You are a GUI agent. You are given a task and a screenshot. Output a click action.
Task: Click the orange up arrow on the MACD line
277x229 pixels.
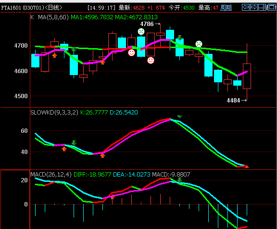point(113,197)
